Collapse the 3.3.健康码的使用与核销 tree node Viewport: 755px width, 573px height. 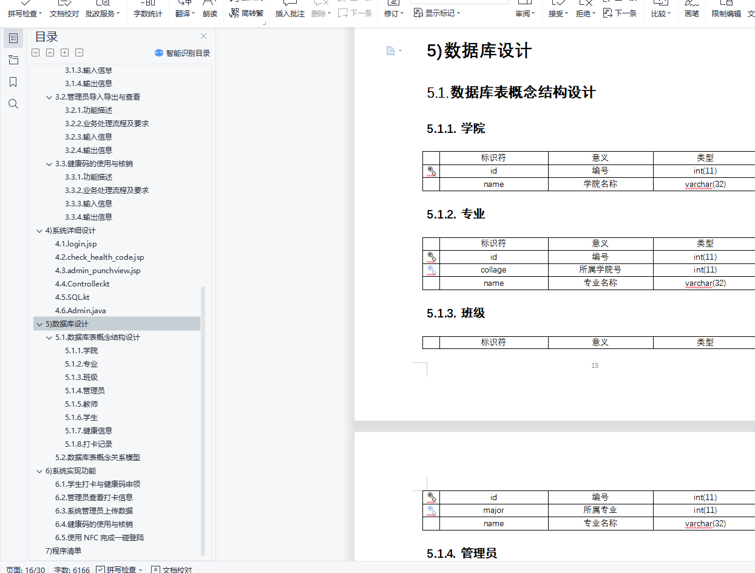pyautogui.click(x=49, y=164)
